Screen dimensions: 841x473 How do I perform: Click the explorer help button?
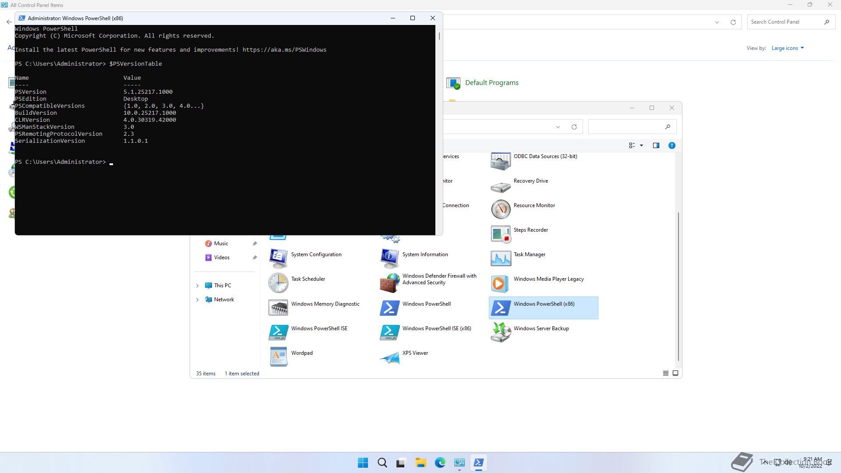671,145
